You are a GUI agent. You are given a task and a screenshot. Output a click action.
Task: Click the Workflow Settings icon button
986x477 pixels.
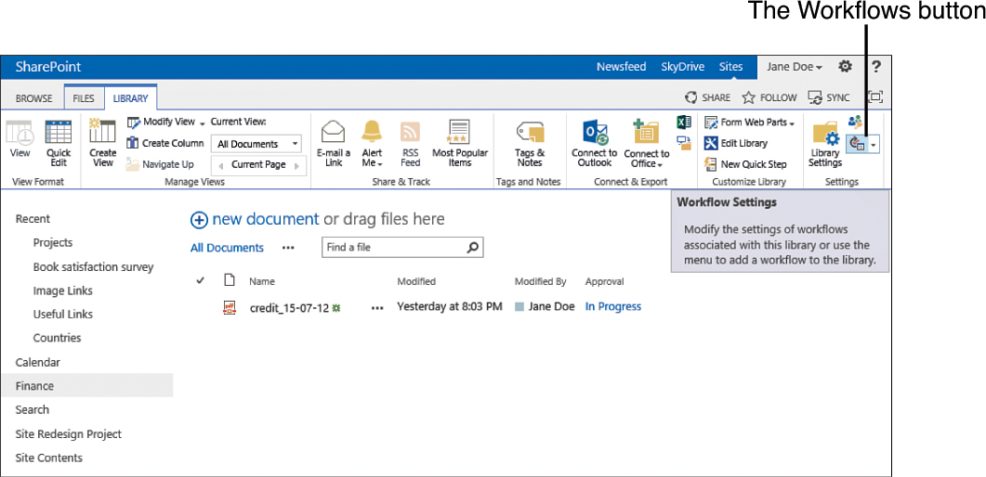coord(857,145)
